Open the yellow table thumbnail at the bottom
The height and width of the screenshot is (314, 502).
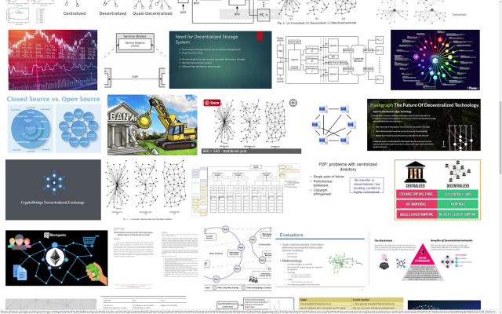pyautogui.click(x=351, y=305)
